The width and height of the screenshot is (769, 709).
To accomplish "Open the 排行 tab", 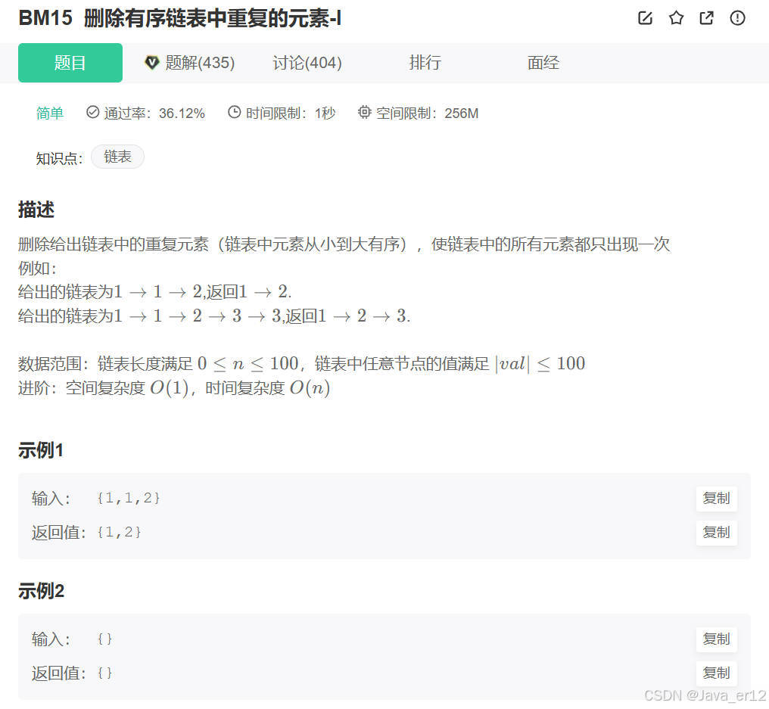I will 425,63.
